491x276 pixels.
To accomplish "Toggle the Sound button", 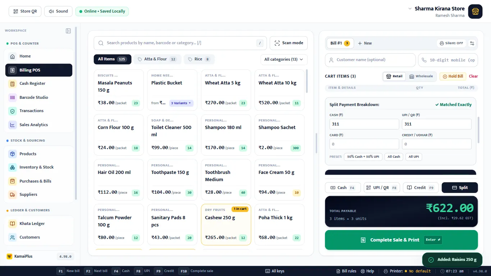I will click(58, 11).
